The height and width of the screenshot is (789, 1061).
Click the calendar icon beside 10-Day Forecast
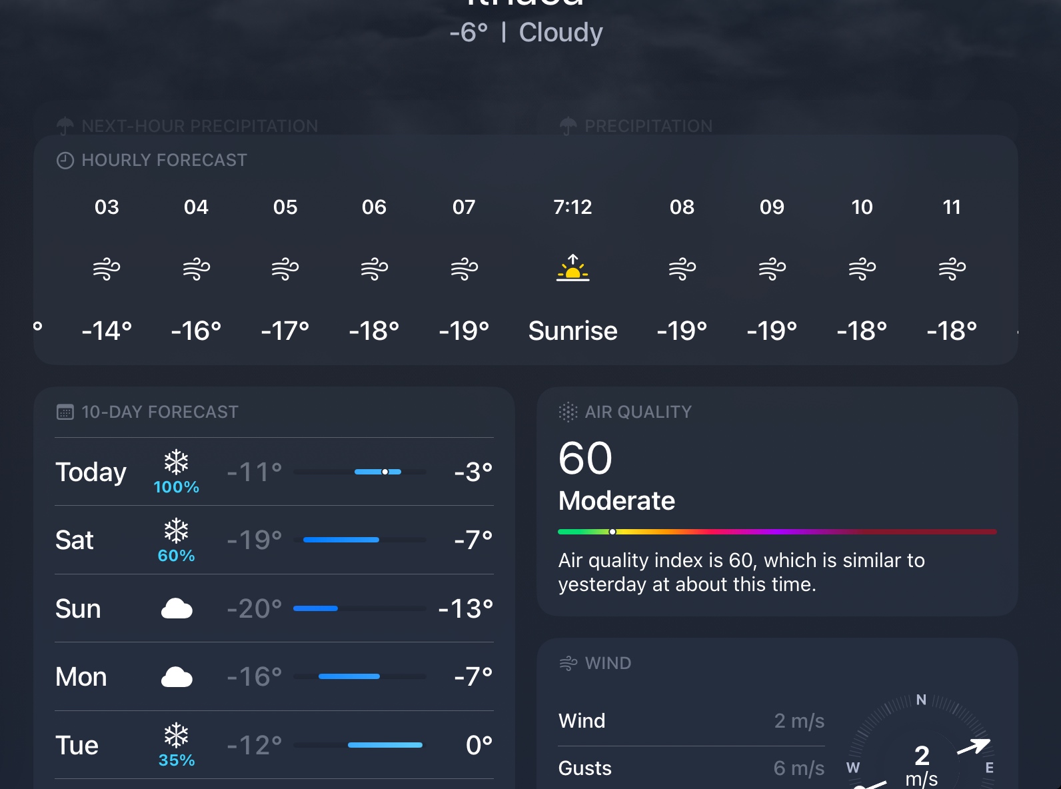coord(65,412)
